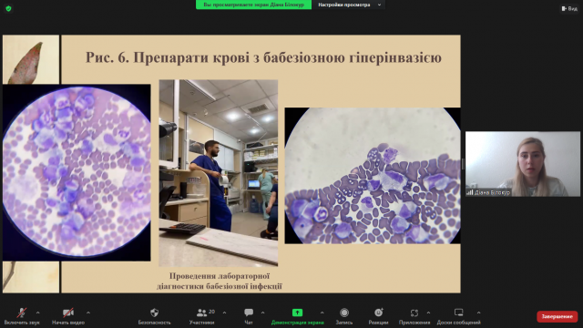Click the caption Проведення лабораторної діагностики

point(220,282)
